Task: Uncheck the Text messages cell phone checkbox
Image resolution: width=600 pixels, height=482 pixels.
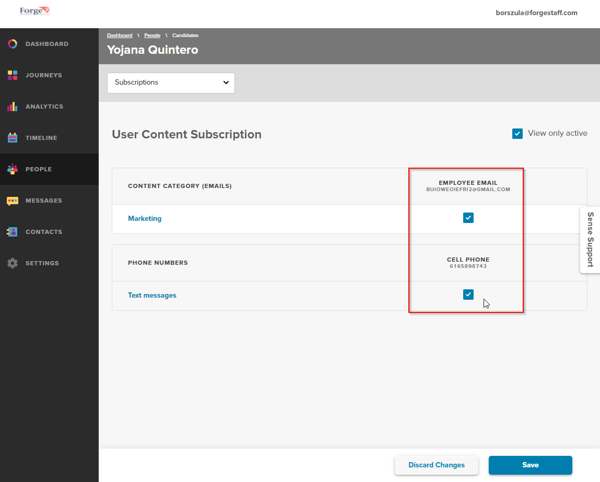Action: pos(468,295)
